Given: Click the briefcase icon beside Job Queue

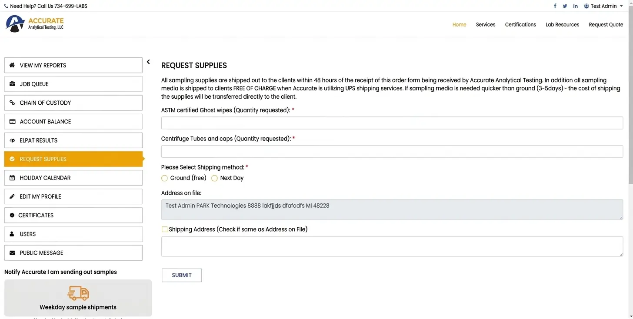Looking at the screenshot, I should (x=12, y=84).
